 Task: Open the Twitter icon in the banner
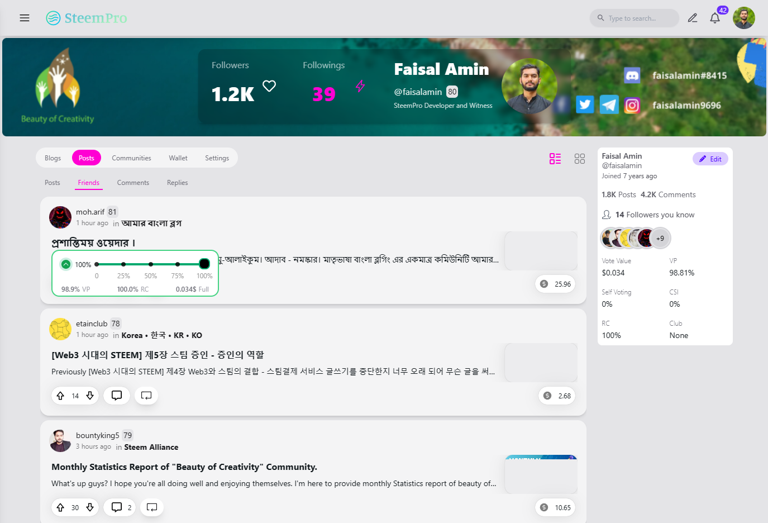click(585, 104)
